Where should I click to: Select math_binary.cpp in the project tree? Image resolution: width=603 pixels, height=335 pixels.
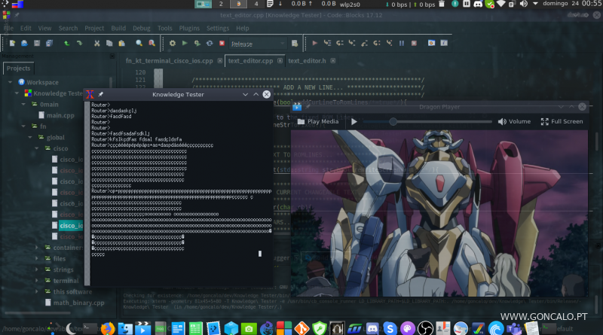(x=78, y=303)
